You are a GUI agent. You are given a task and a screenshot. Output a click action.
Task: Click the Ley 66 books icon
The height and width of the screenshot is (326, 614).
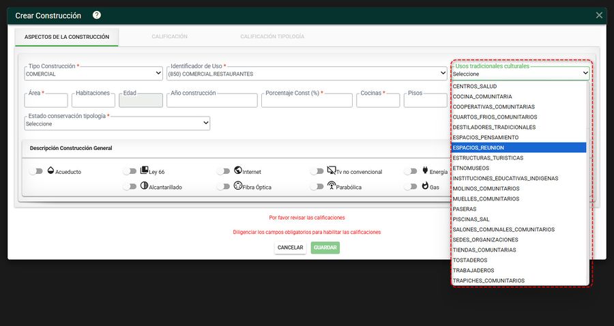(x=144, y=170)
